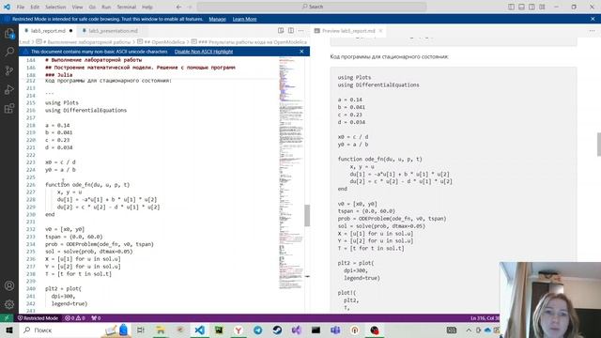This screenshot has width=601, height=338.
Task: Open the Help menu
Action: 147,7
